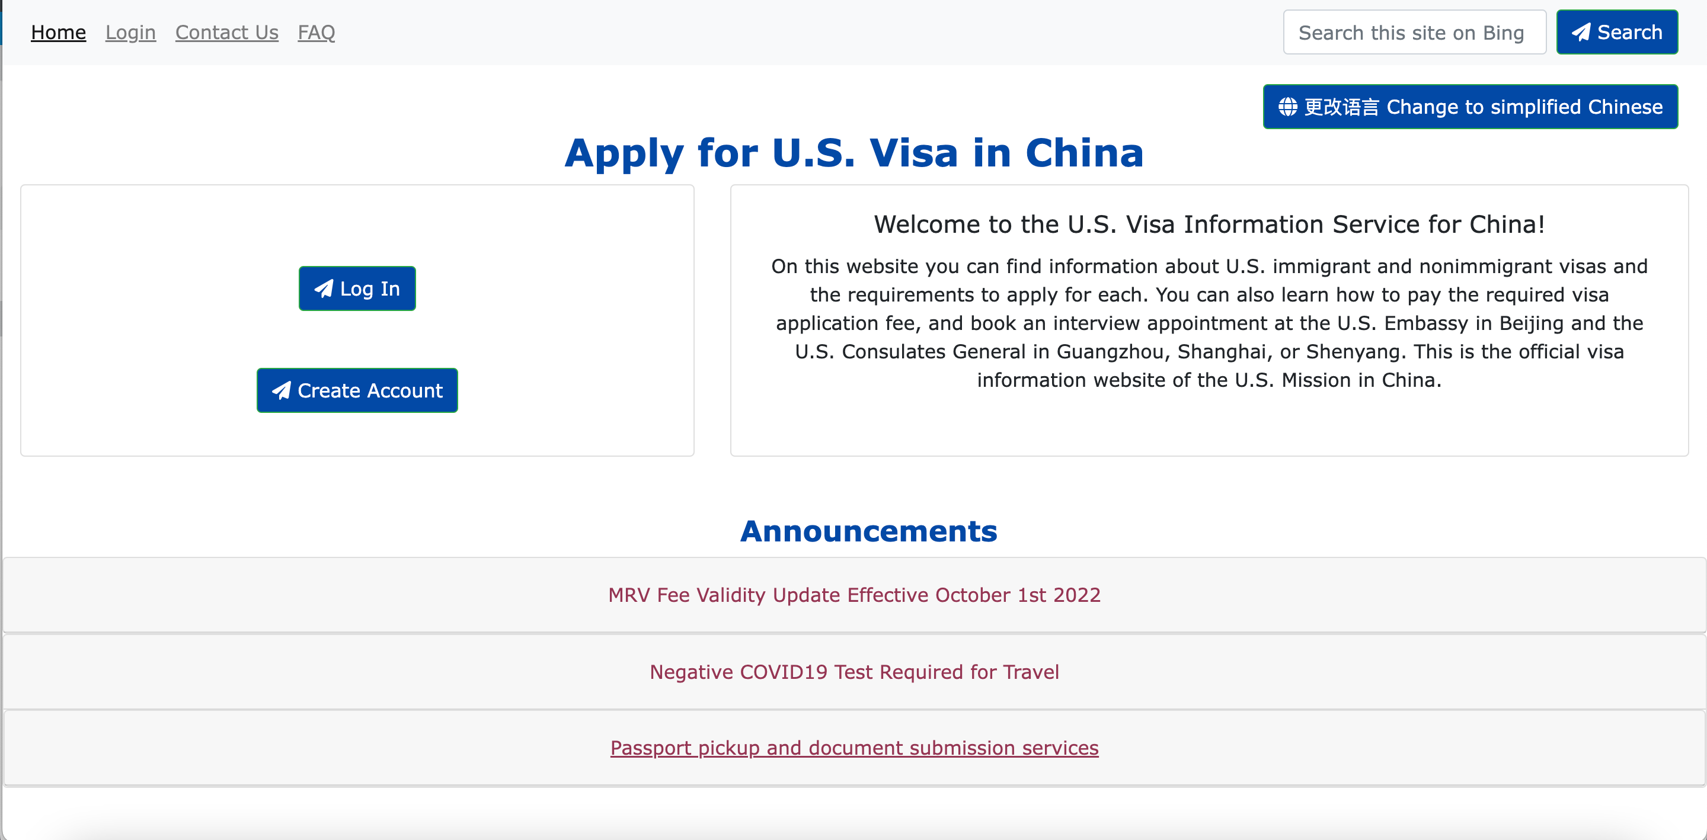The width and height of the screenshot is (1707, 840).
Task: Click the Create Account button
Action: (x=357, y=390)
